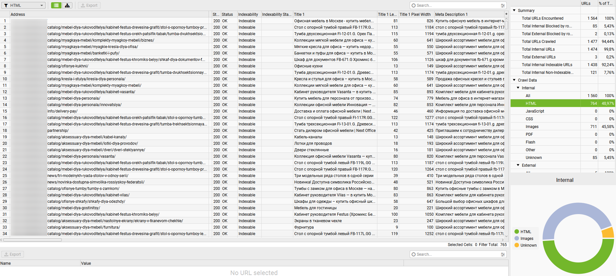Select the Other row in Crawl Data

pyautogui.click(x=563, y=150)
